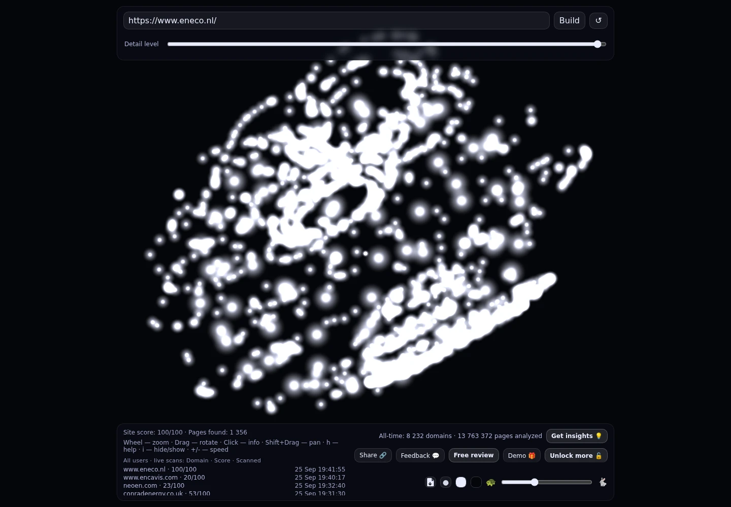
Task: Select the www.eneco.nl · 100/100 scan row
Action: click(x=234, y=469)
